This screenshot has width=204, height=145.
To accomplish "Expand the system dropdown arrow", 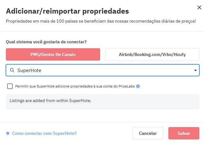I will point(195,70).
